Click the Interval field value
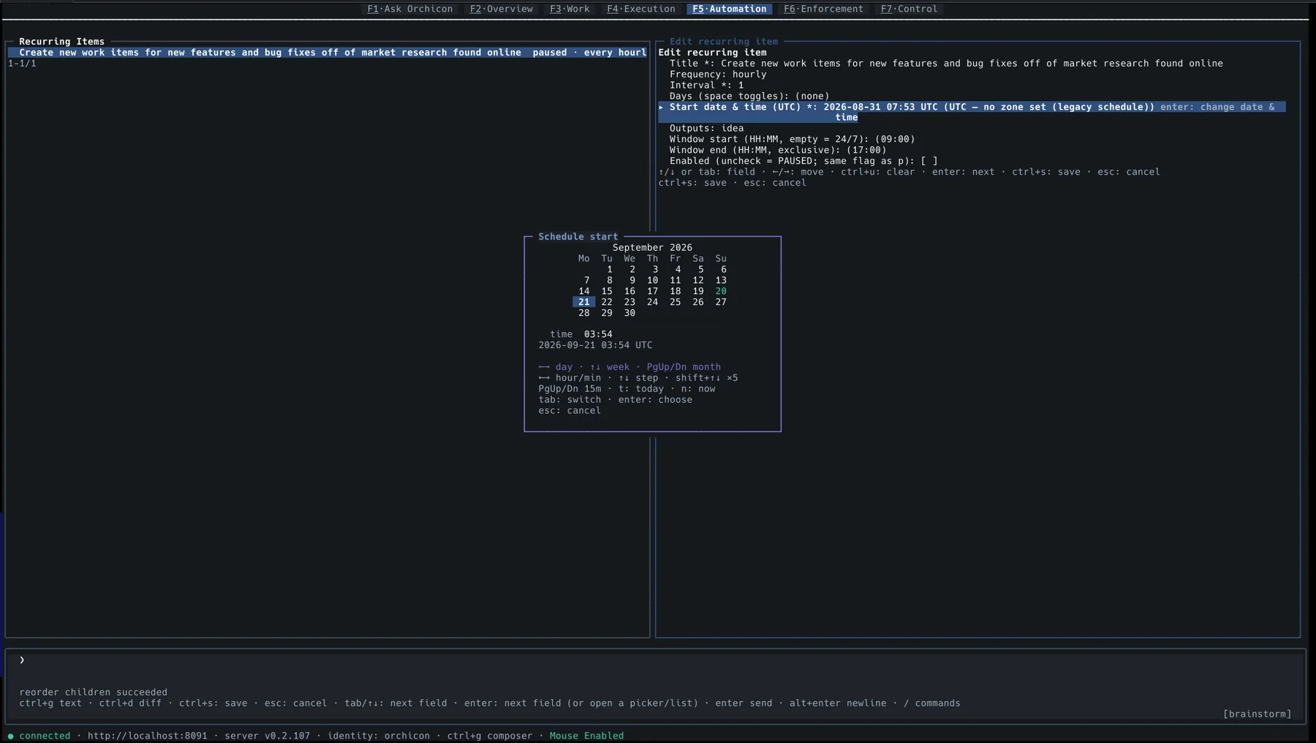 [x=741, y=86]
